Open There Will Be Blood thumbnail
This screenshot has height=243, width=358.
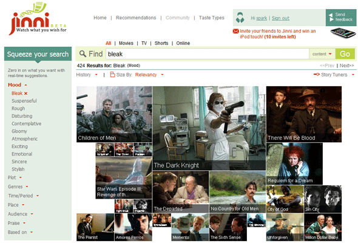pyautogui.click(x=304, y=114)
